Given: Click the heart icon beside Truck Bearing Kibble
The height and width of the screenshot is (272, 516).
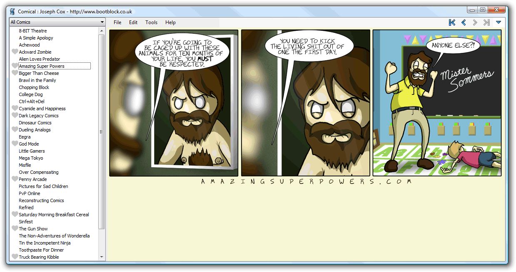Looking at the screenshot, I should pyautogui.click(x=15, y=257).
